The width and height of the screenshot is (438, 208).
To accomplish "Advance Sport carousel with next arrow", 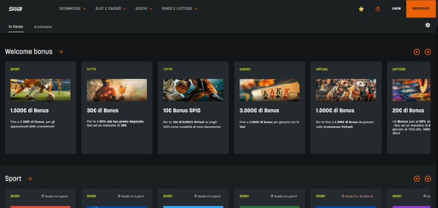I will (x=428, y=179).
